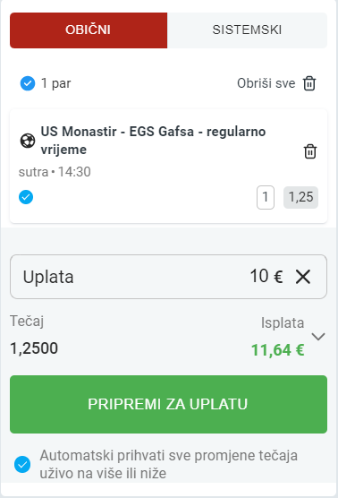Clear the Uplata amount with X icon
Viewport: 338px width, 498px height.
point(303,276)
